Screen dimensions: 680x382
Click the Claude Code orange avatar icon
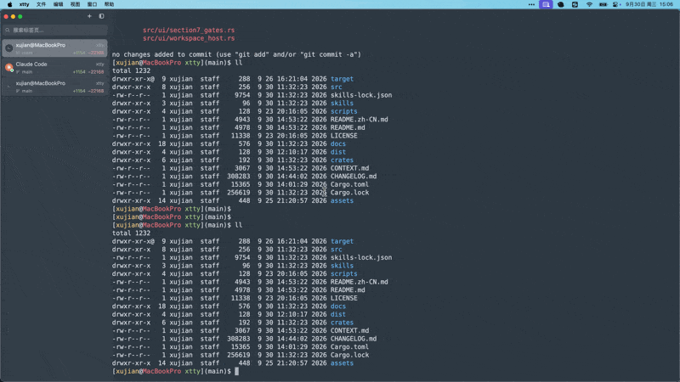8,67
